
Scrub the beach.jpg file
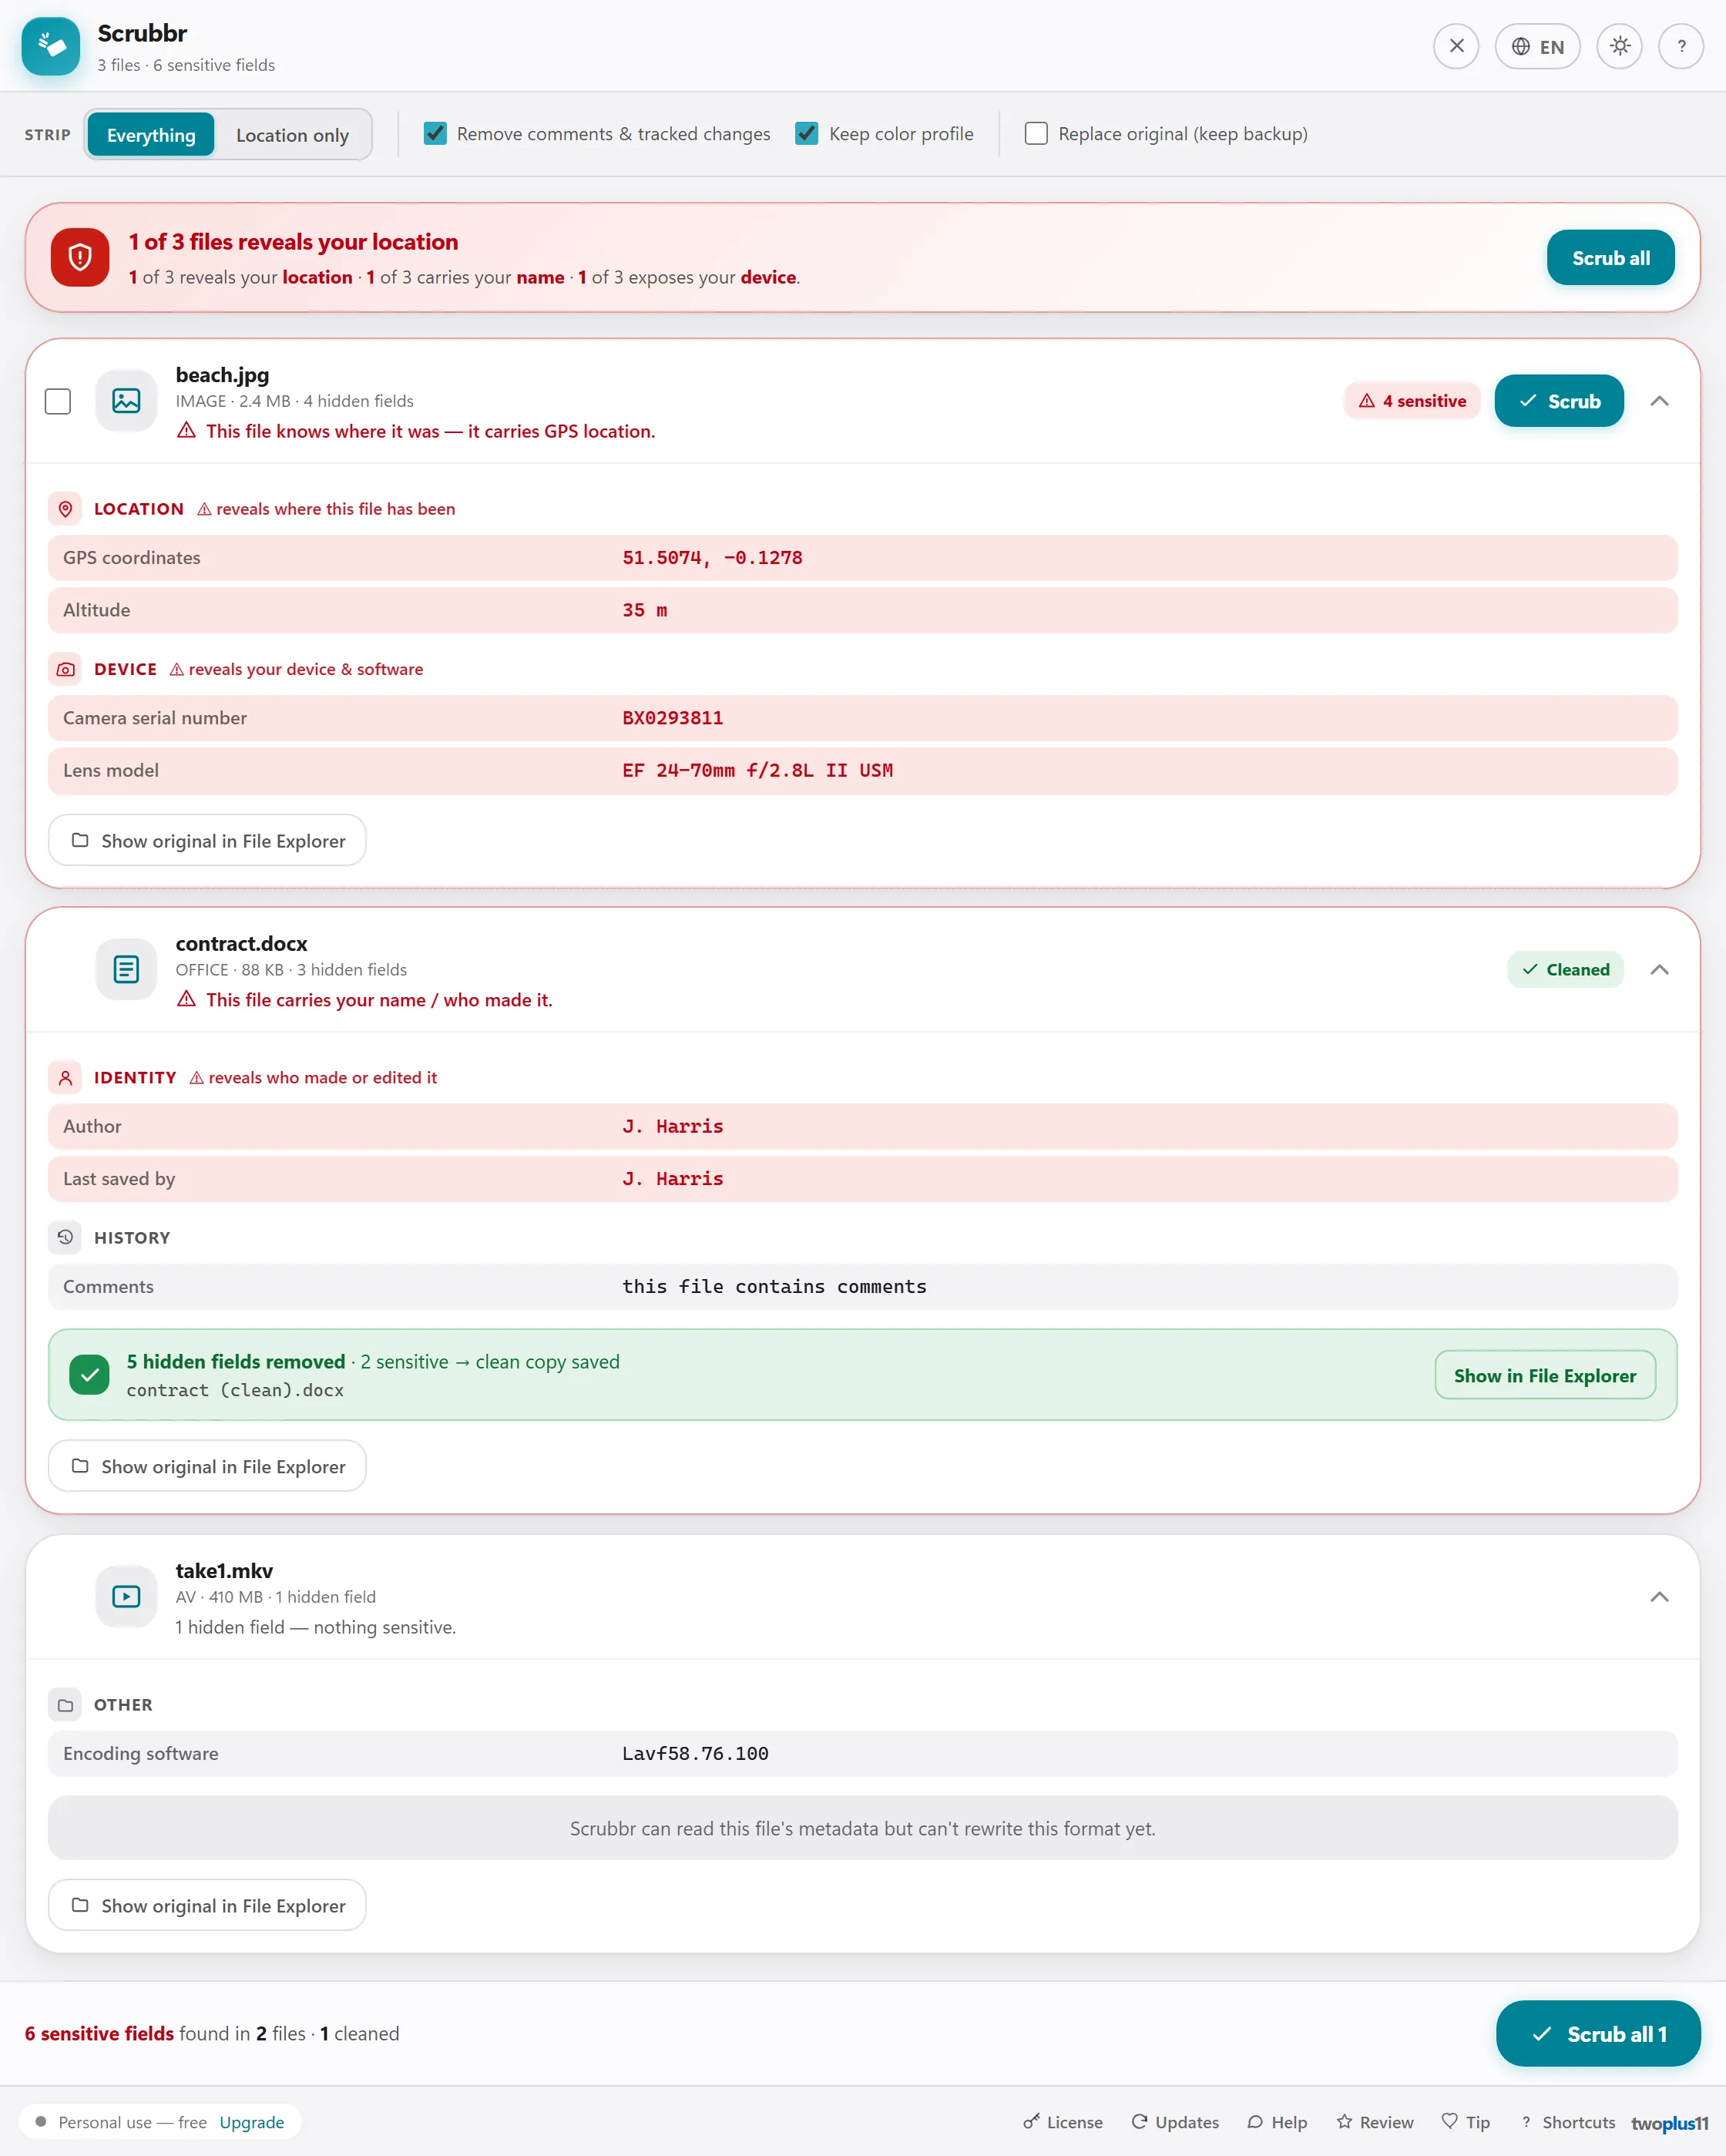pyautogui.click(x=1558, y=401)
